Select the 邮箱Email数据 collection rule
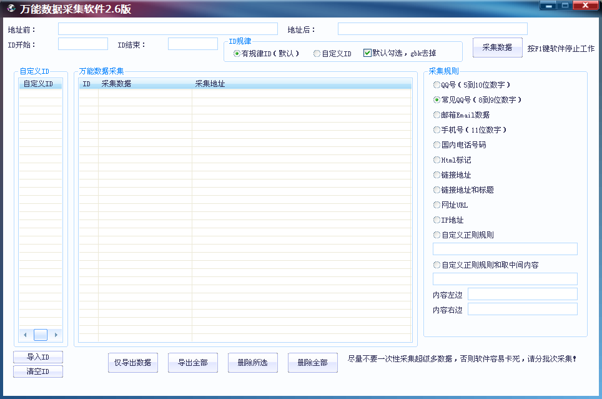602x399 pixels. click(437, 114)
